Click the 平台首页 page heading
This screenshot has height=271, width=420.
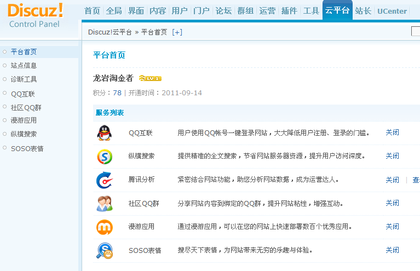pyautogui.click(x=110, y=55)
